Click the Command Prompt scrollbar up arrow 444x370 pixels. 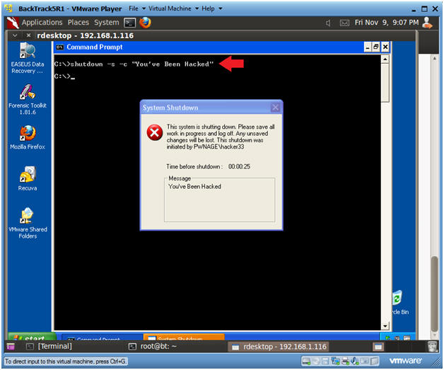pos(385,59)
